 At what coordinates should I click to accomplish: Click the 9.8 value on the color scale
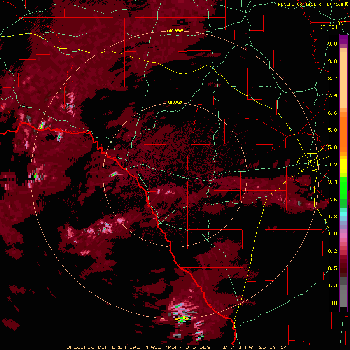(332, 44)
